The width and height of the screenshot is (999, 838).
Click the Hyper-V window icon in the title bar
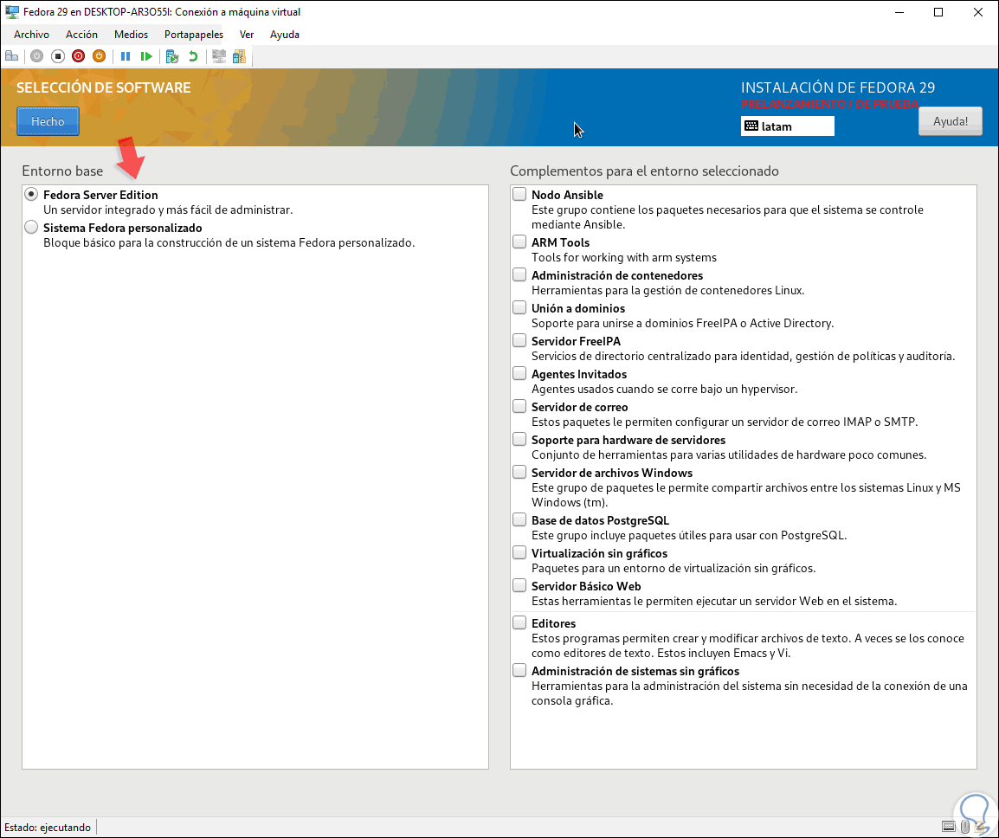(11, 11)
